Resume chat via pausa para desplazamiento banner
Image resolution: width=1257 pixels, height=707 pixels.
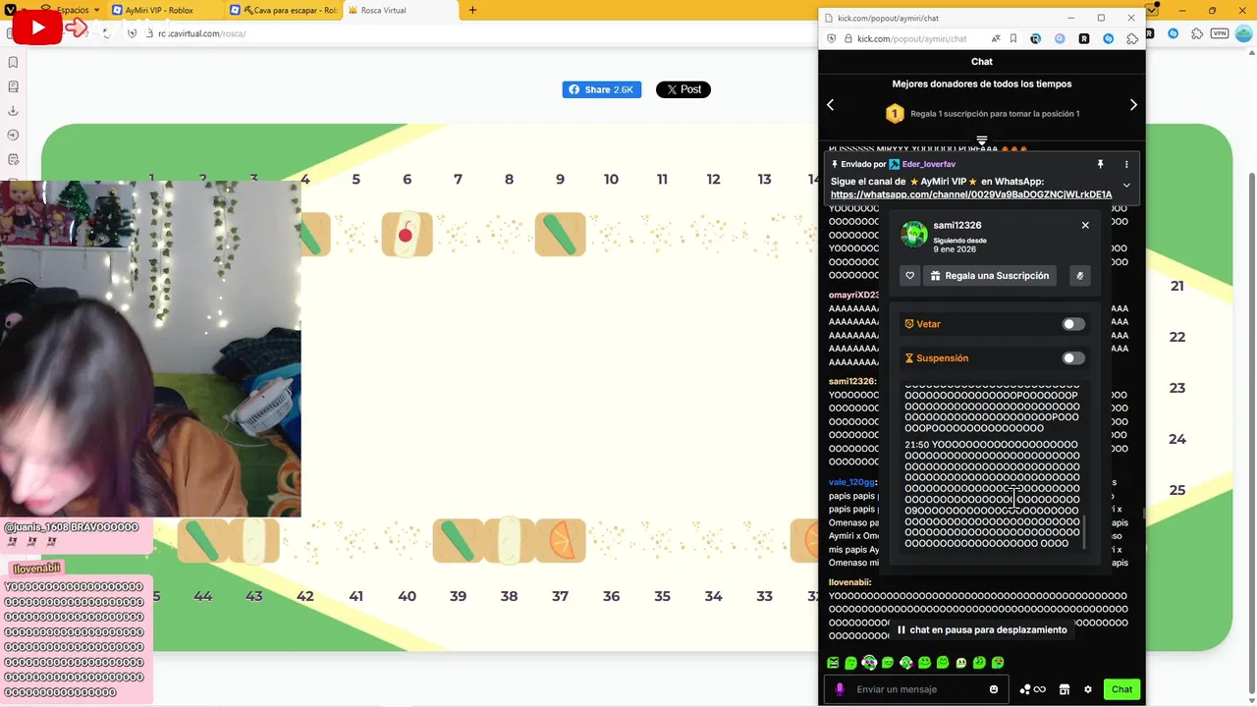point(982,629)
